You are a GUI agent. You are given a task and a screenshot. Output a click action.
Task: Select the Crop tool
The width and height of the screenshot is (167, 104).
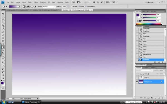(3, 26)
